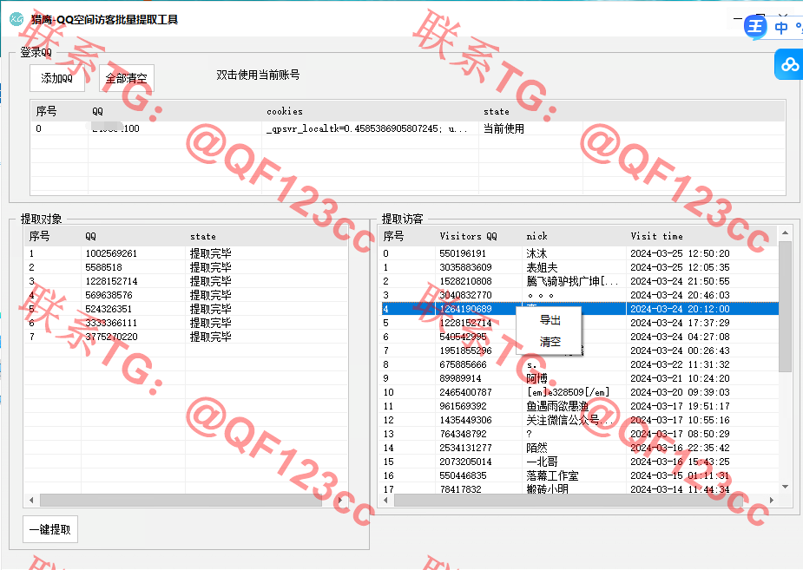Select visitor row with QQ 2465400787
The width and height of the screenshot is (803, 570).
(580, 392)
